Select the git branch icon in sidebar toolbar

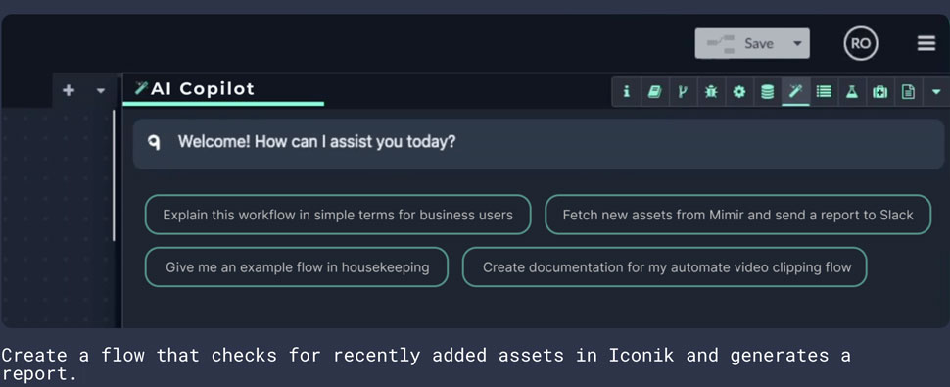click(683, 92)
